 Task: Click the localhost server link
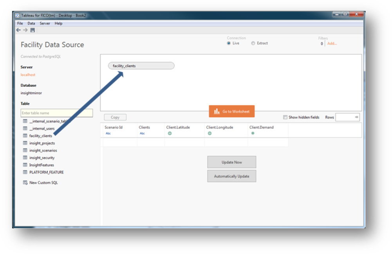(x=28, y=75)
